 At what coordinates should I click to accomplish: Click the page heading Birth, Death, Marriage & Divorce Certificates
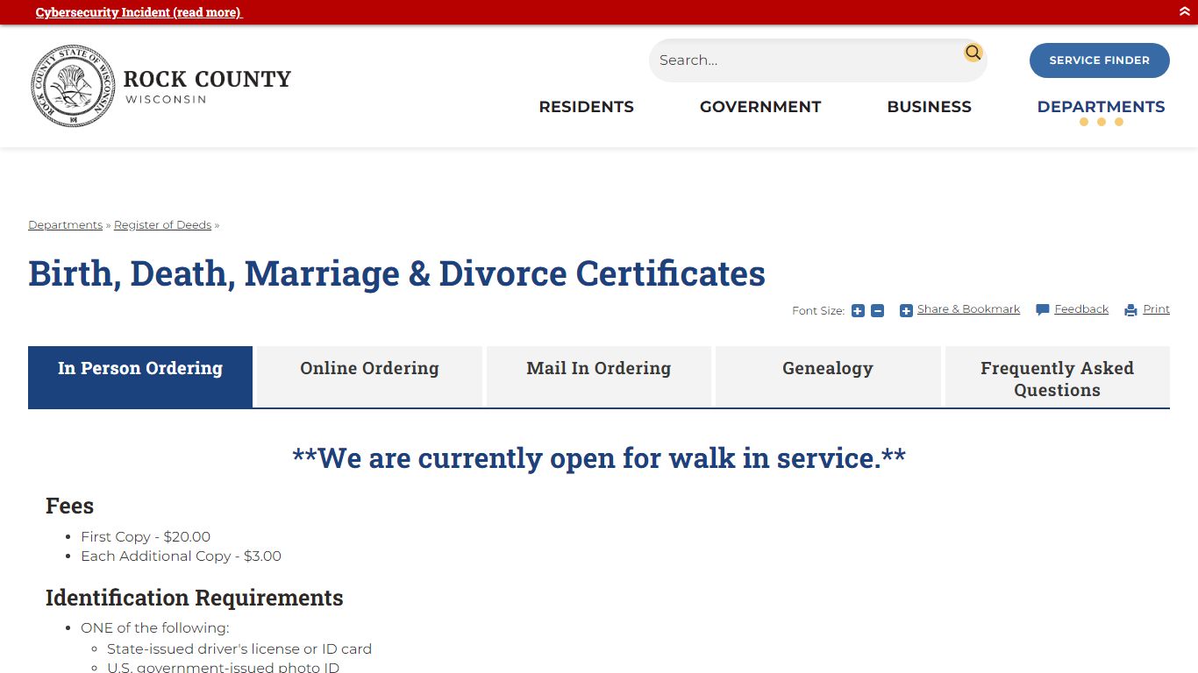click(x=396, y=273)
